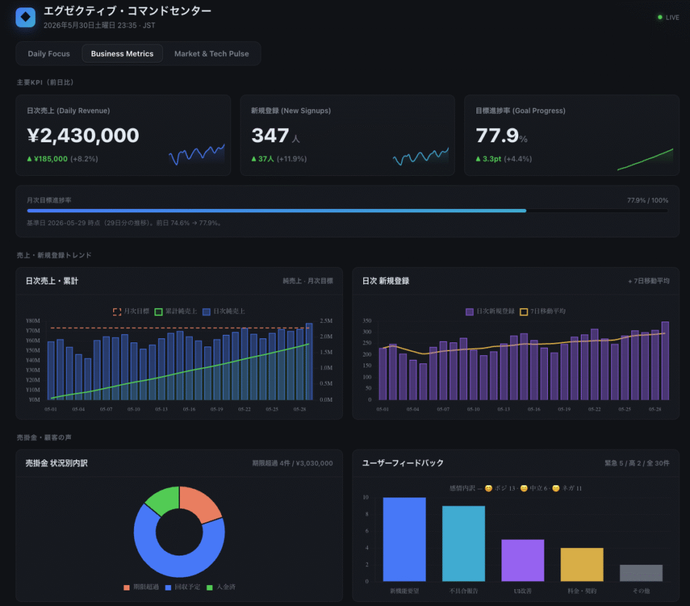Select the 新機能要望 feedback bar
The image size is (690, 606).
coord(404,539)
